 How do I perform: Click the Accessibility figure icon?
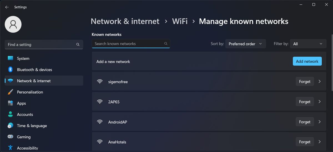11,148
